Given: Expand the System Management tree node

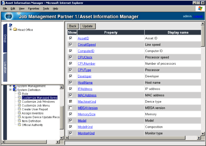Looking at the screenshot, I should 10,86.
